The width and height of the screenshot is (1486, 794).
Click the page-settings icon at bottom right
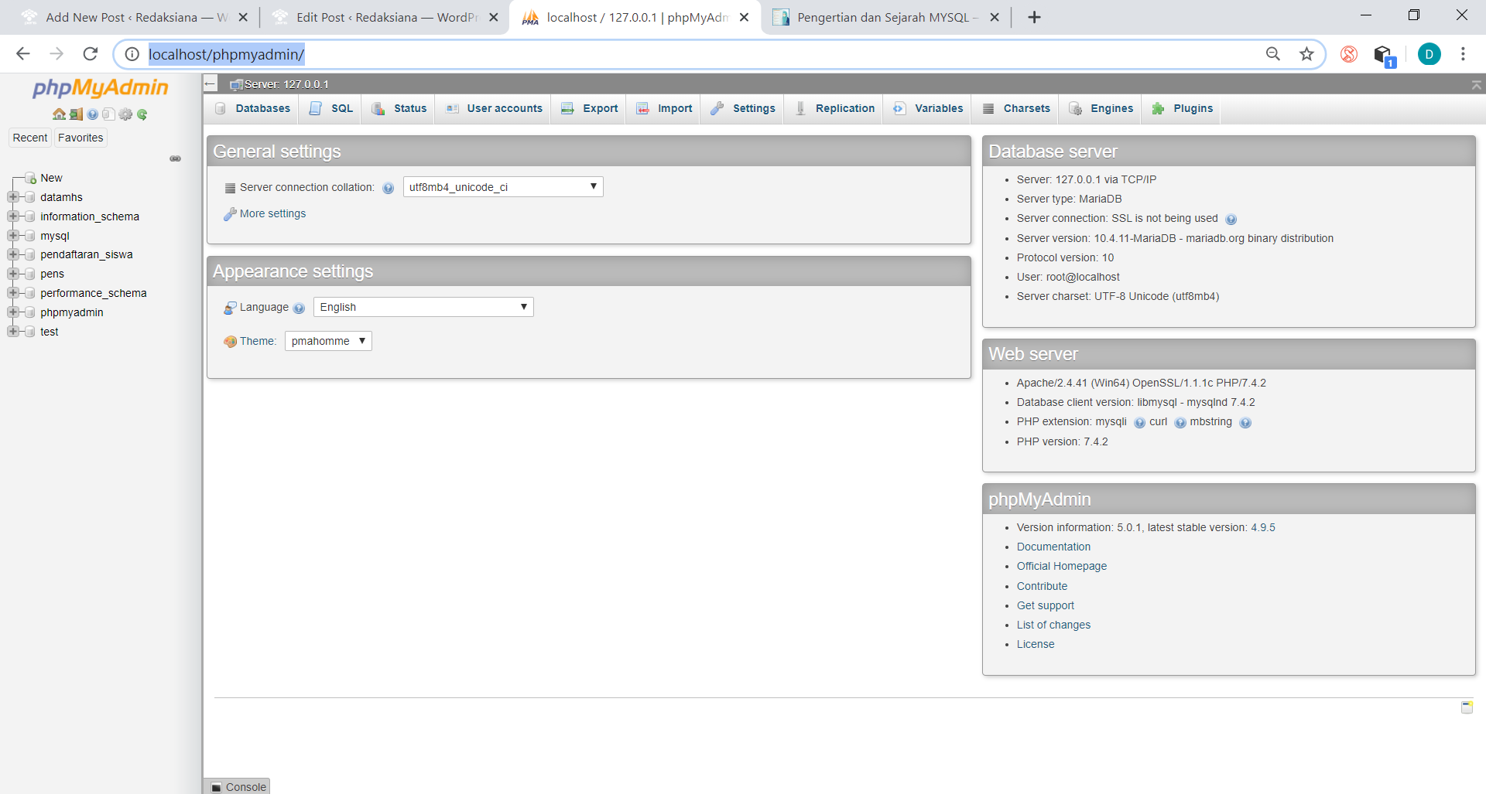click(1467, 707)
